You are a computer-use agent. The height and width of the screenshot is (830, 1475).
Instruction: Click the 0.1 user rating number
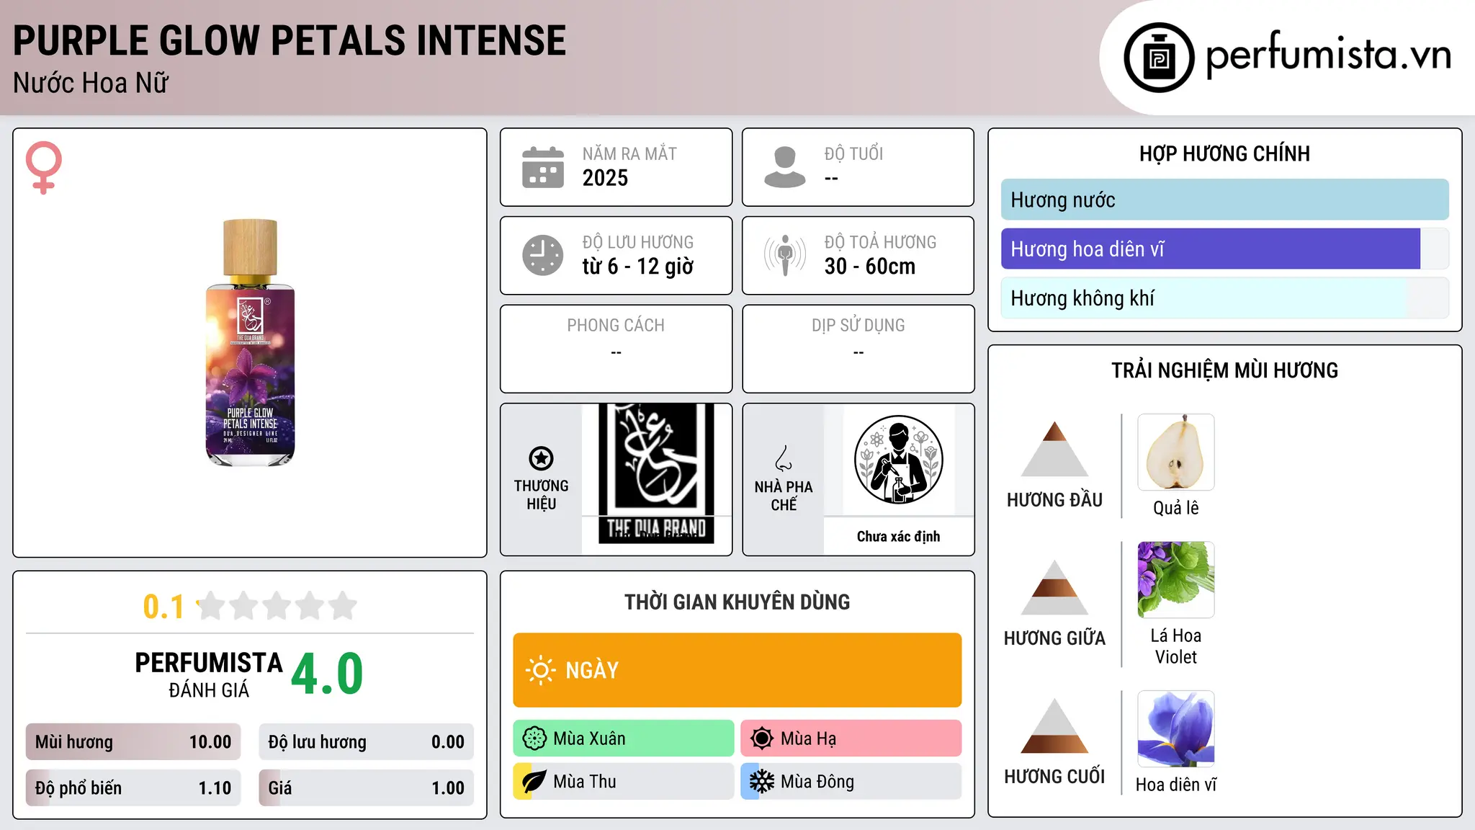click(163, 607)
